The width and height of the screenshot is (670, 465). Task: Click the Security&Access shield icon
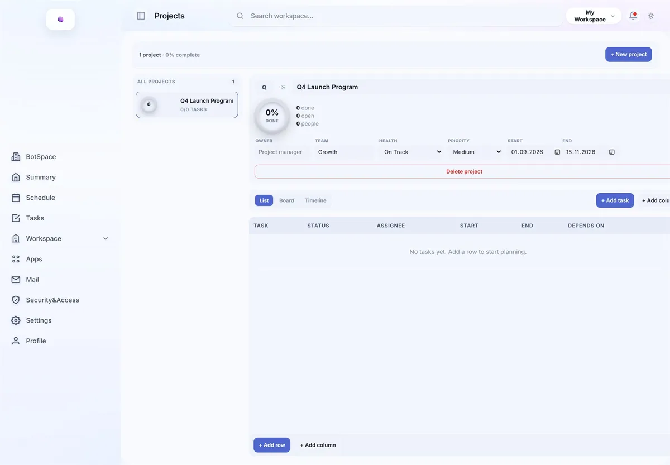click(x=16, y=300)
